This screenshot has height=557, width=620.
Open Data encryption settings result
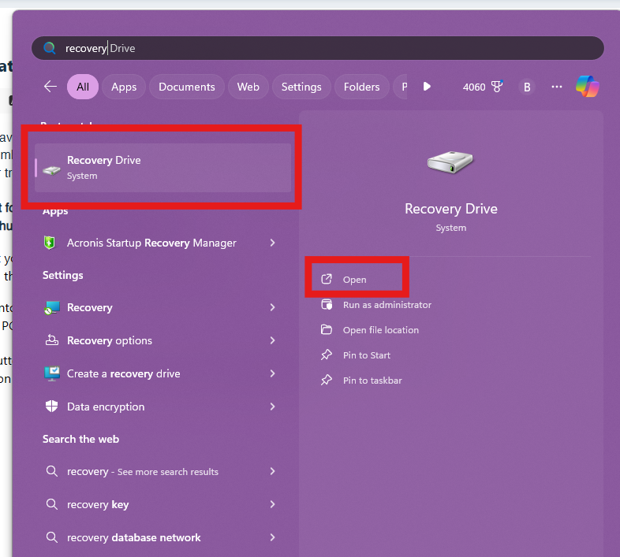pyautogui.click(x=106, y=407)
